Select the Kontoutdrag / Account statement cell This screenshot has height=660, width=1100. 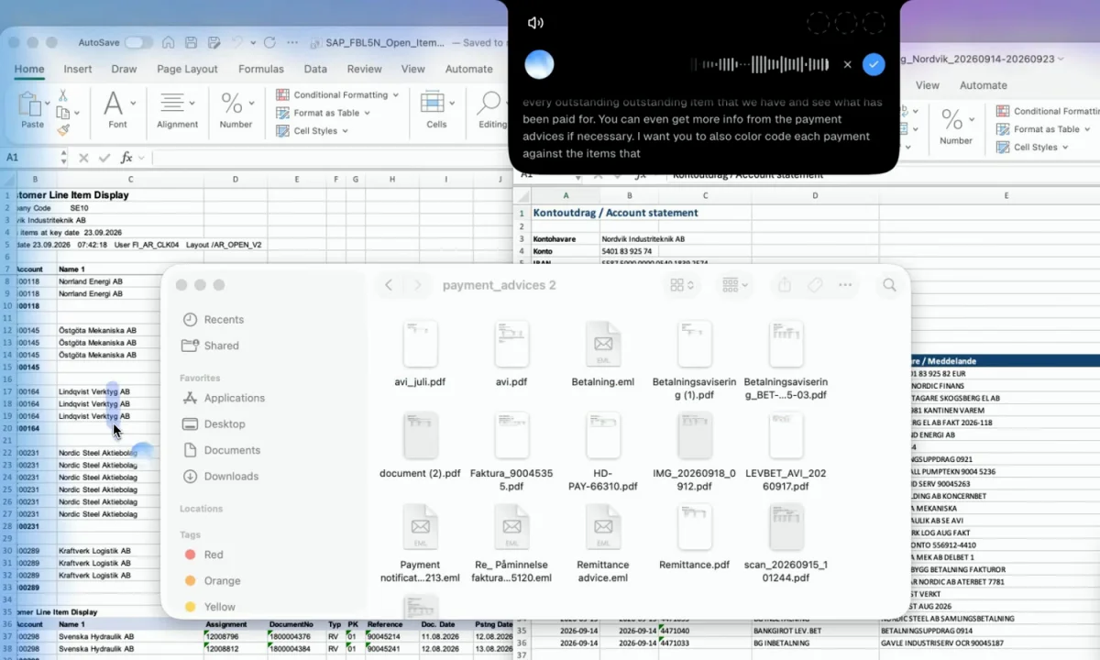pyautogui.click(x=615, y=213)
